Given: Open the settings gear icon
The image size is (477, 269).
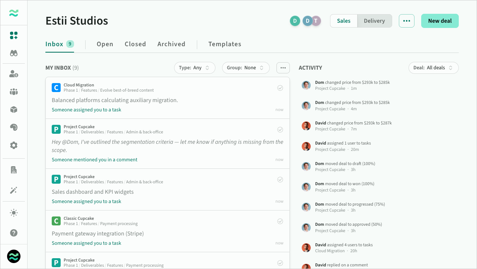Looking at the screenshot, I should [x=14, y=145].
